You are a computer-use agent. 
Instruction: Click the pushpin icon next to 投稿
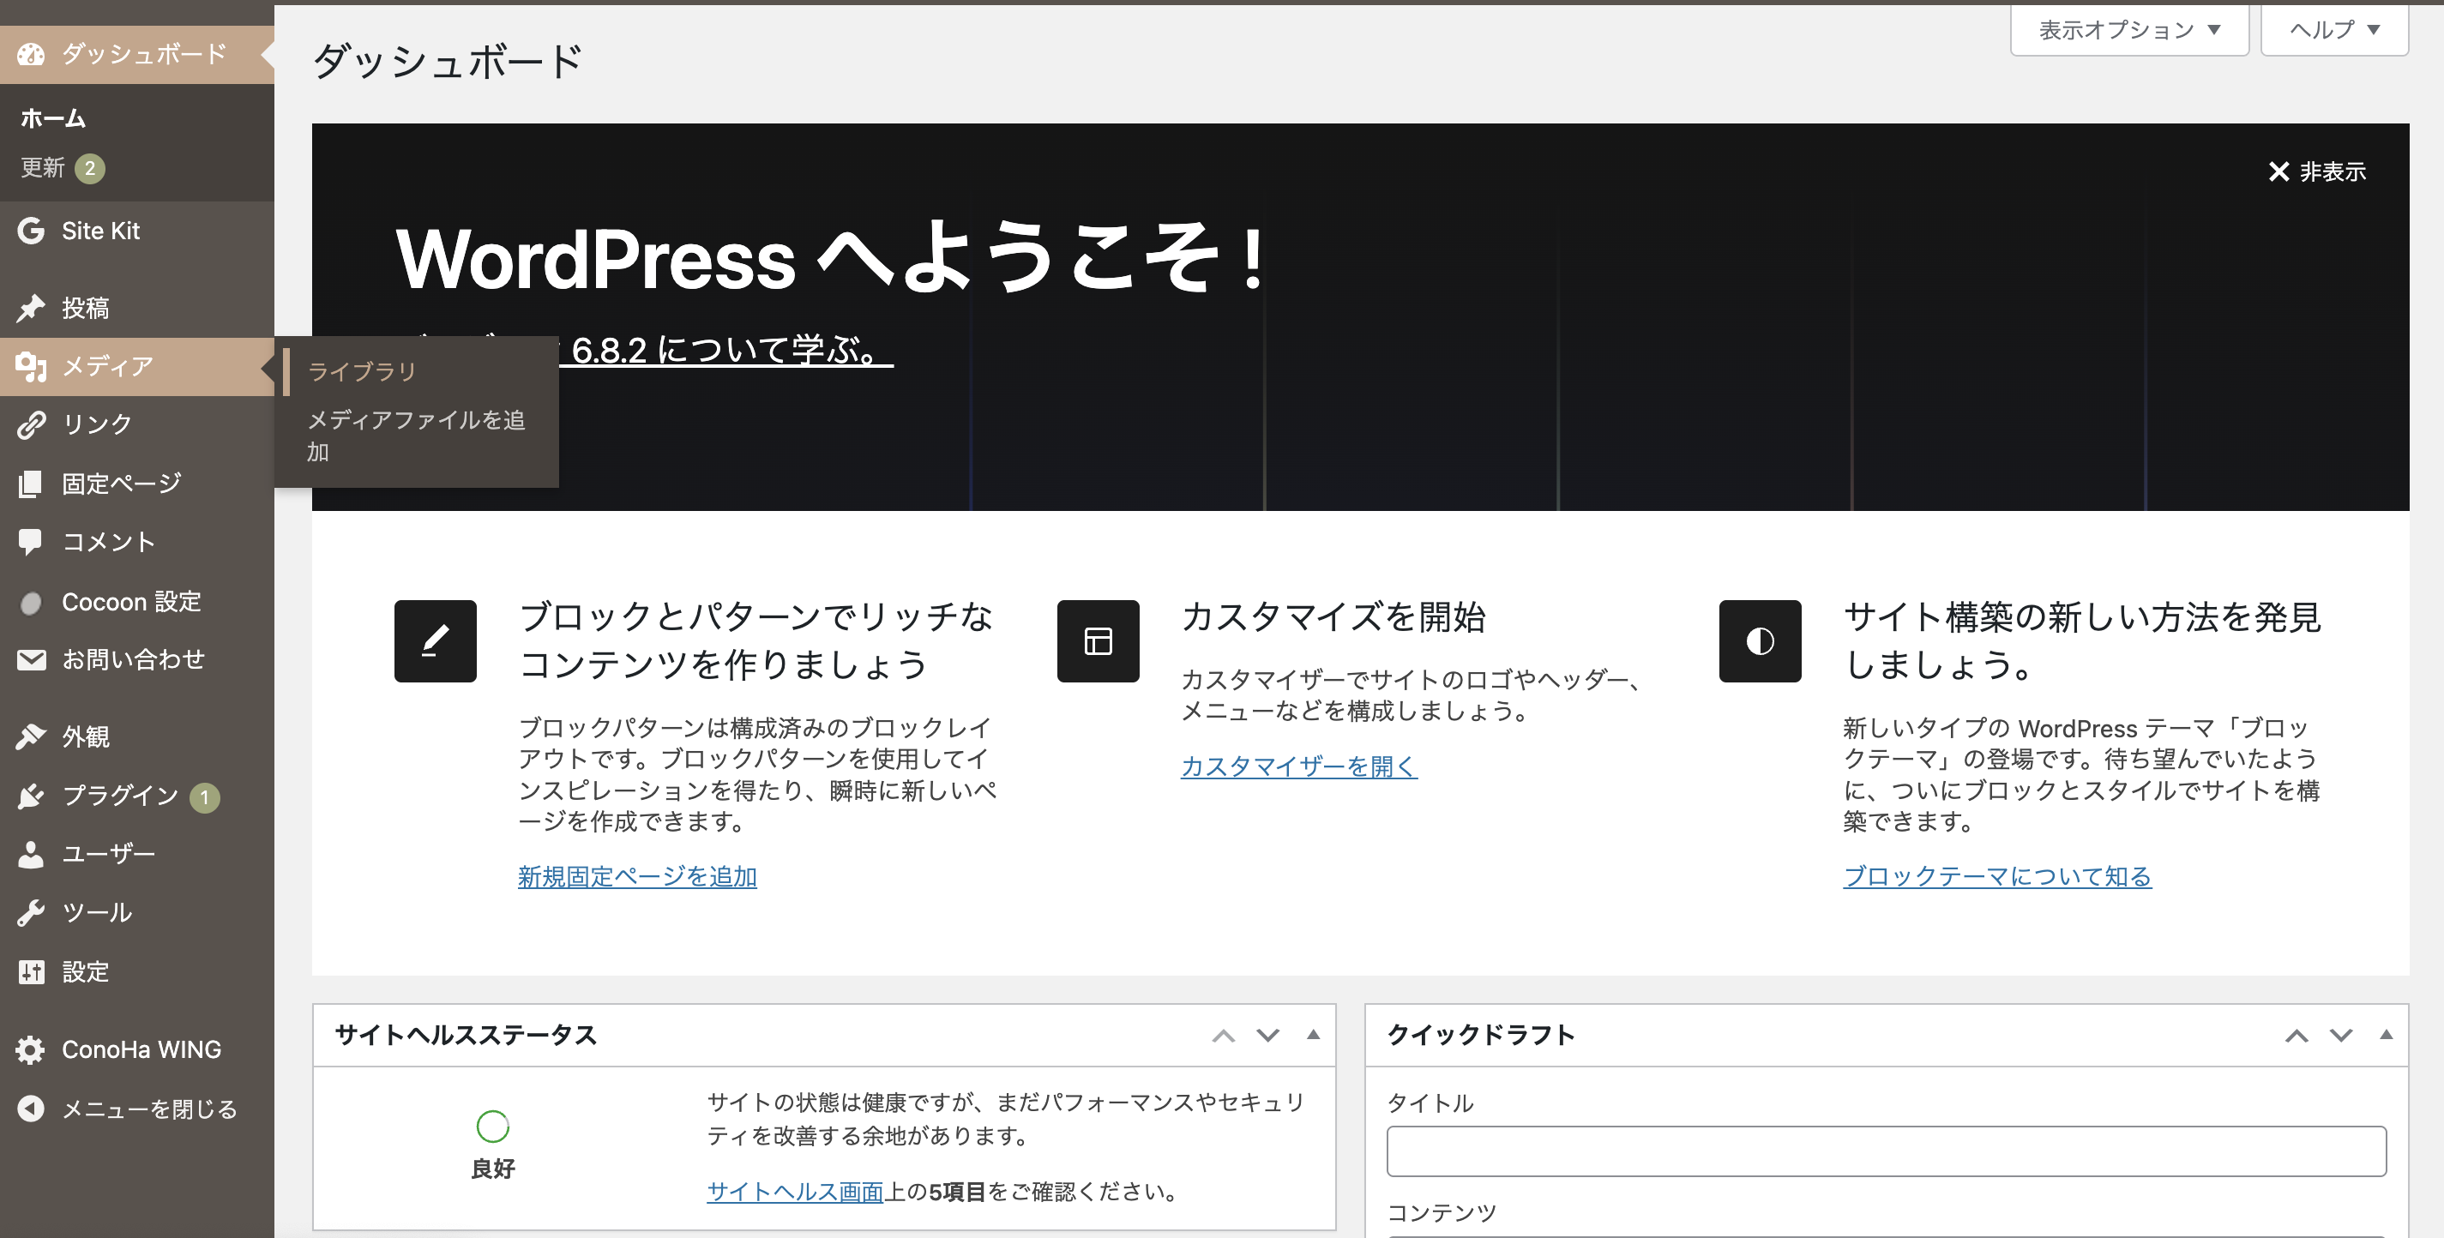tap(30, 308)
